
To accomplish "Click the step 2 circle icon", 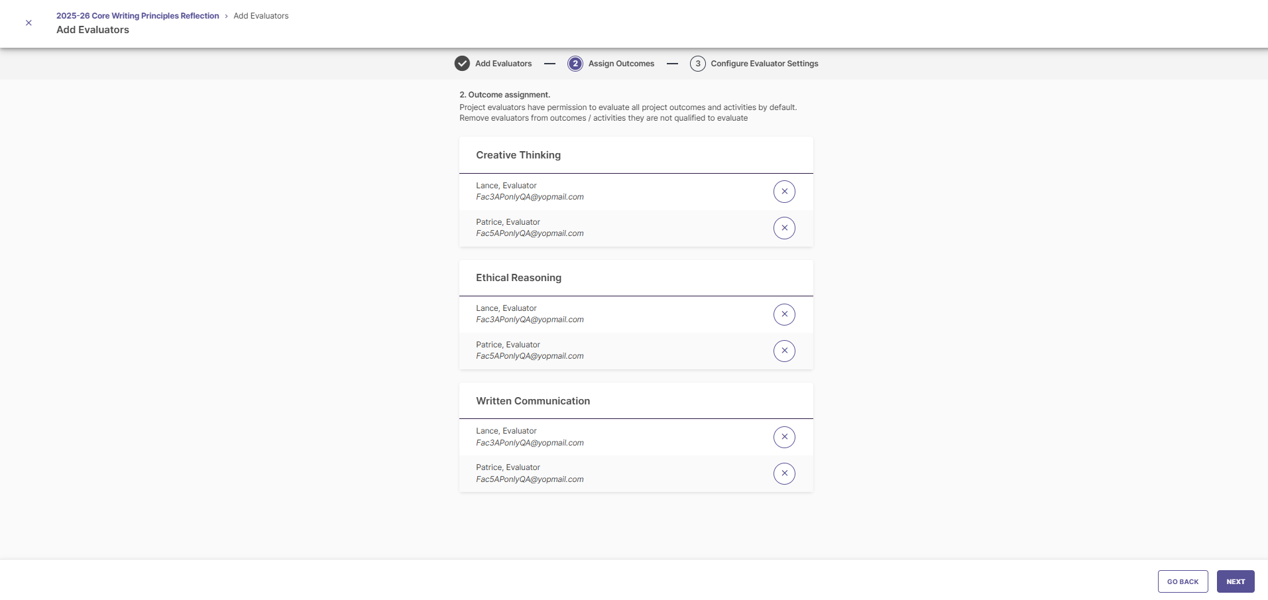I will [575, 64].
